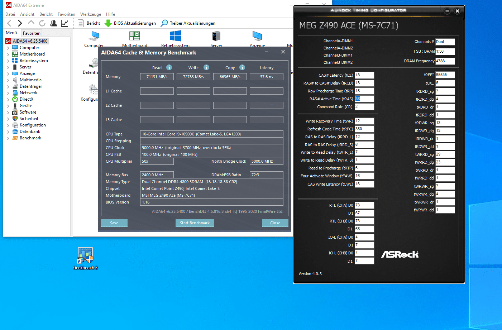The width and height of the screenshot is (502, 330).
Task: Select Datenbank in the sidebar tree
Action: pos(30,131)
